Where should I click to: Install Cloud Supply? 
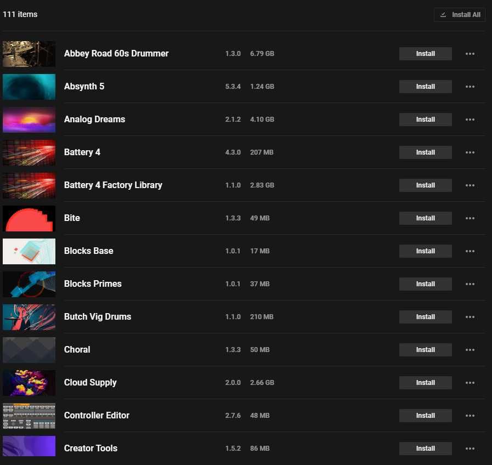click(426, 383)
